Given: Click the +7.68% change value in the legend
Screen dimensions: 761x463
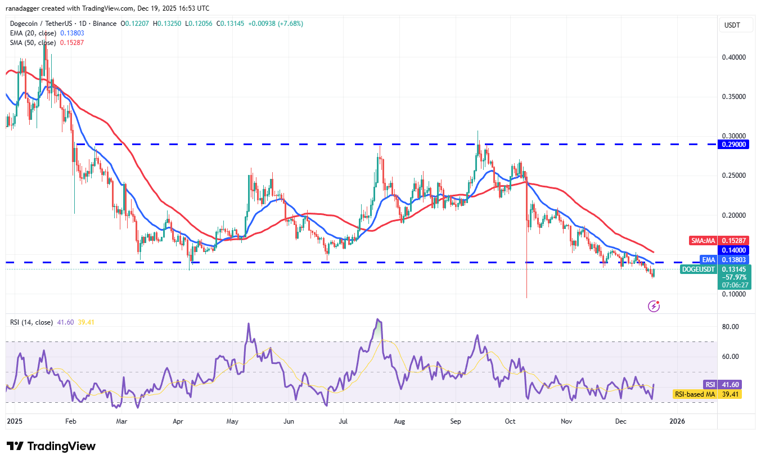Looking at the screenshot, I should 291,23.
